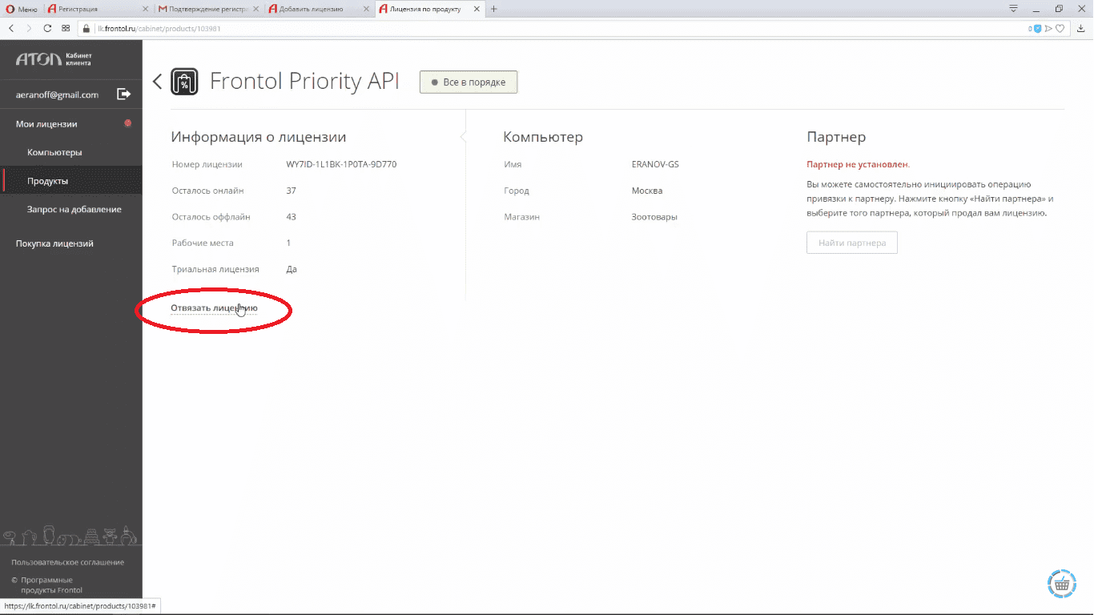Screen dimensions: 1094x615
Task: Open the Компьютеры sidebar item
Action: pos(54,152)
